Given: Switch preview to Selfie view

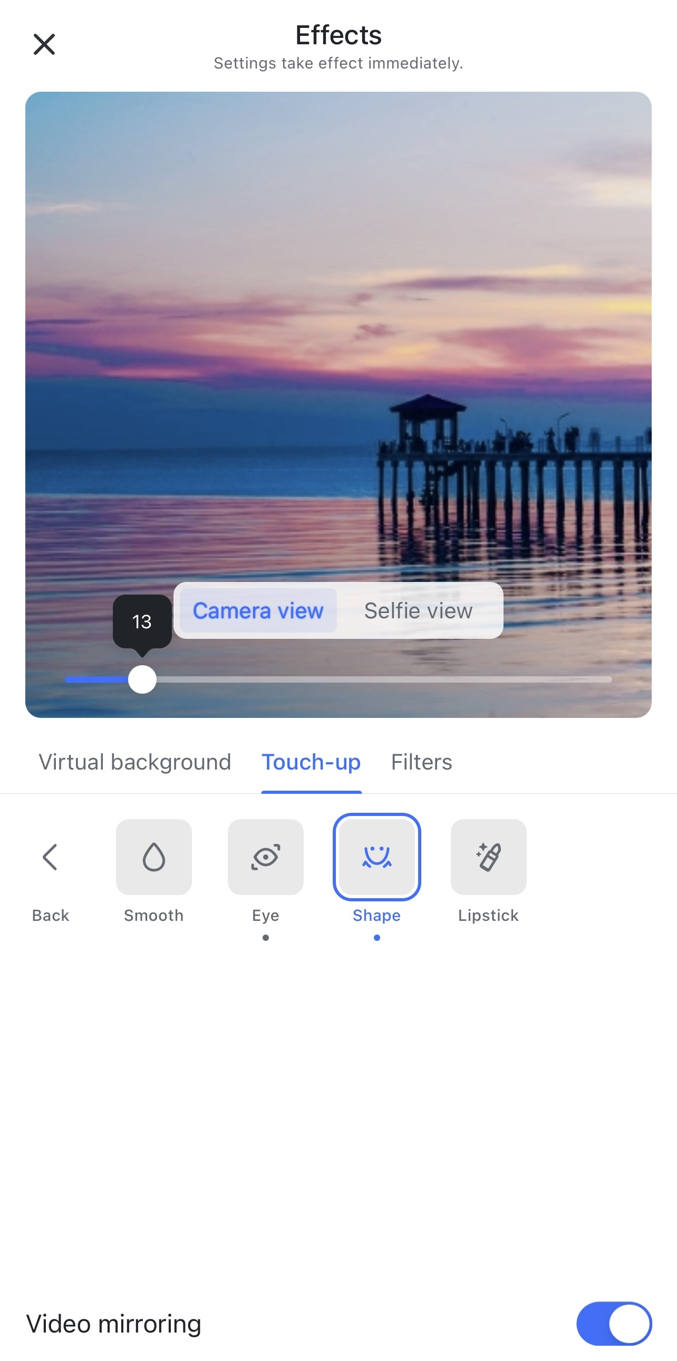Looking at the screenshot, I should click(418, 610).
